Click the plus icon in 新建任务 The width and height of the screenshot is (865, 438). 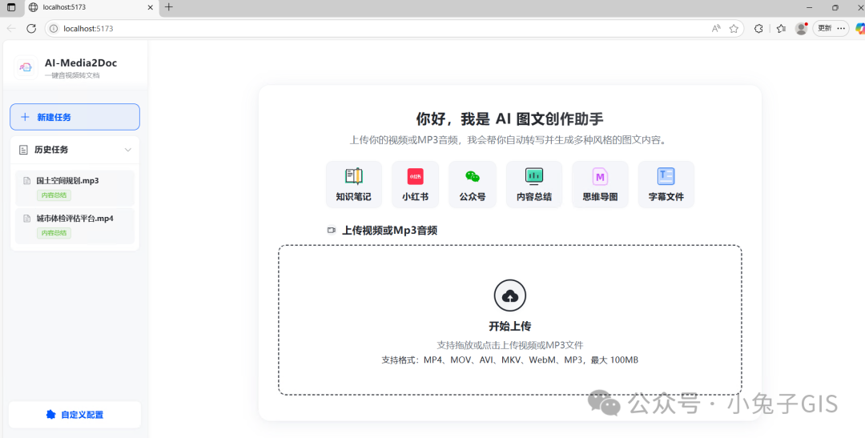[x=25, y=117]
